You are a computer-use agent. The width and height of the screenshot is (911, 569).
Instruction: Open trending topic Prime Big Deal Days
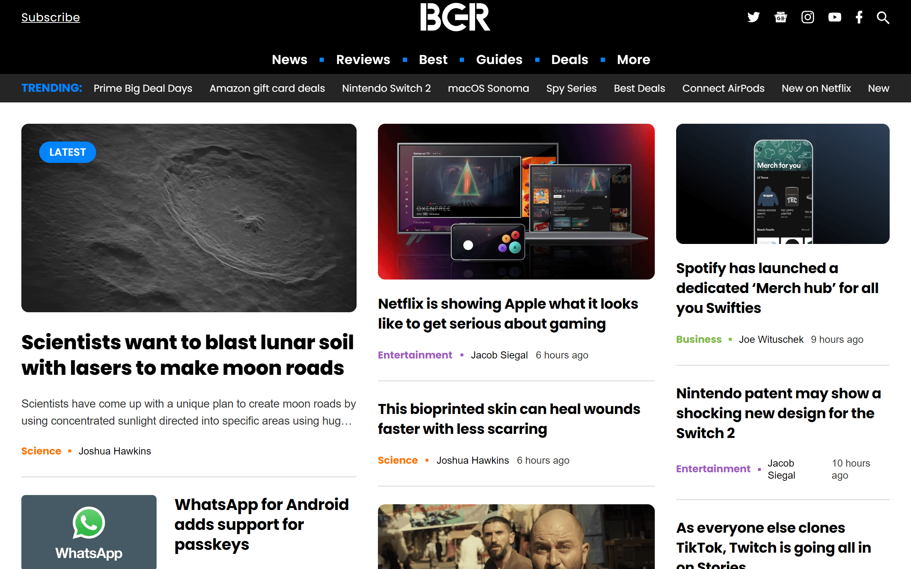coord(143,88)
